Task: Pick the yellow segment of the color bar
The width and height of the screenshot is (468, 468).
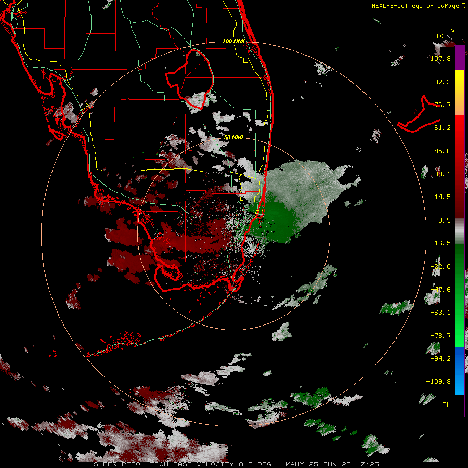Action: [459, 81]
